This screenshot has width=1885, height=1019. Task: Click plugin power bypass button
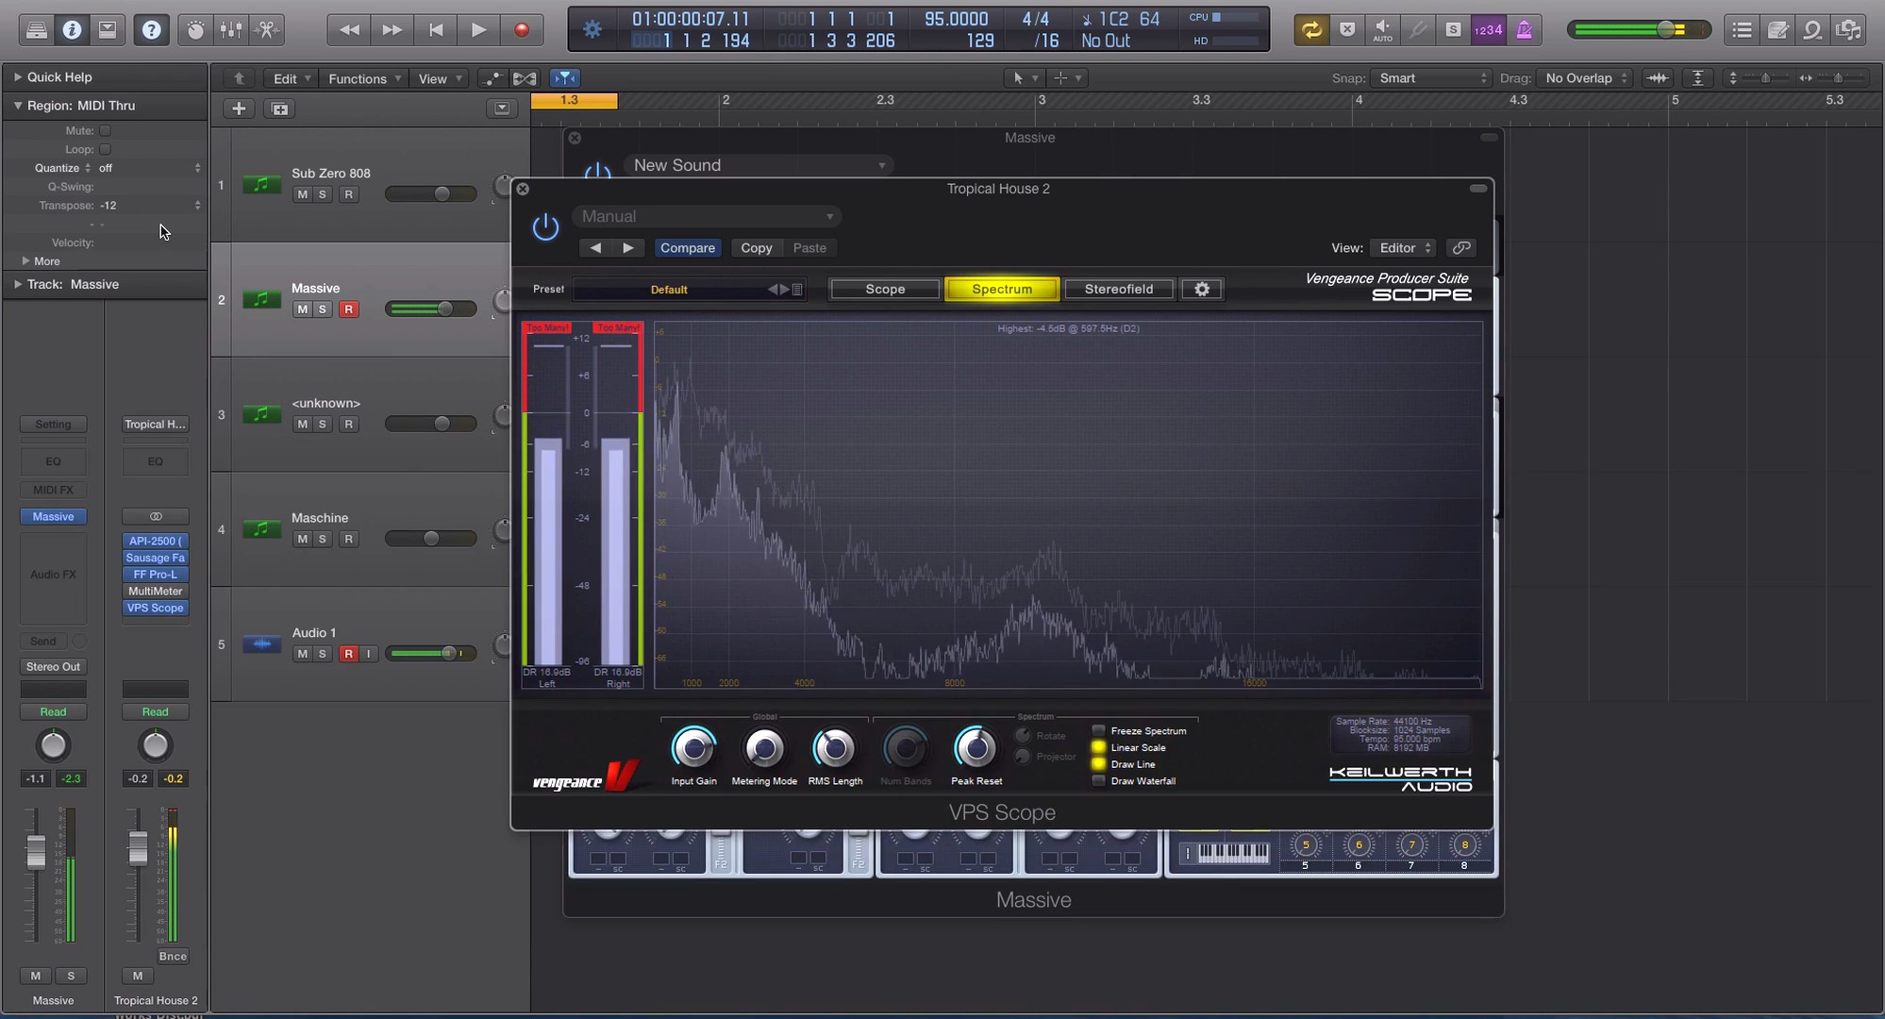tap(545, 227)
